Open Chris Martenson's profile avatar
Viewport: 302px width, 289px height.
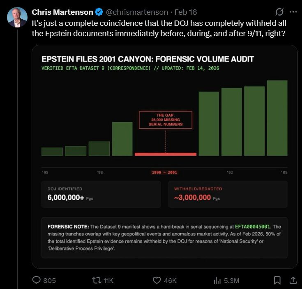click(x=17, y=17)
